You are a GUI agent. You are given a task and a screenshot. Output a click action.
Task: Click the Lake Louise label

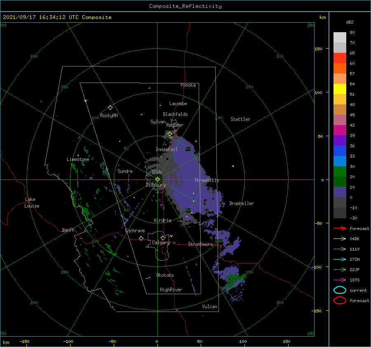32,203
